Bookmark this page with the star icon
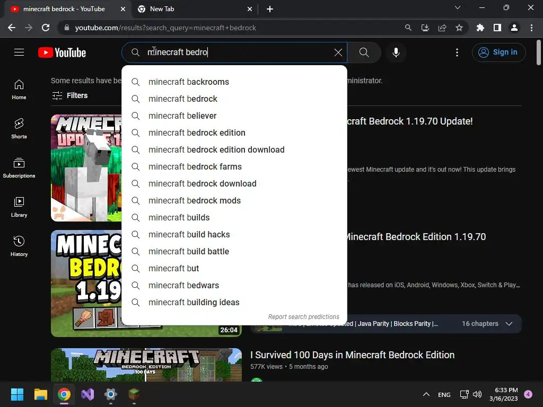 (459, 28)
